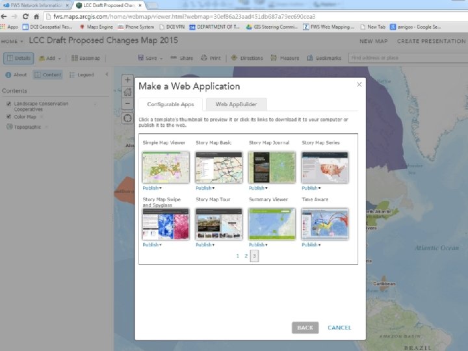This screenshot has width=468, height=351.
Task: Preview Story Map Swipe and Spyglass thumbnail
Action: point(166,224)
